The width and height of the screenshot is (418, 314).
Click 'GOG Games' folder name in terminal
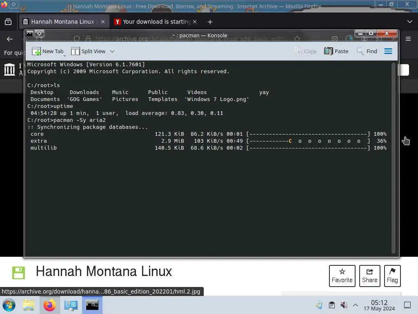click(x=84, y=99)
